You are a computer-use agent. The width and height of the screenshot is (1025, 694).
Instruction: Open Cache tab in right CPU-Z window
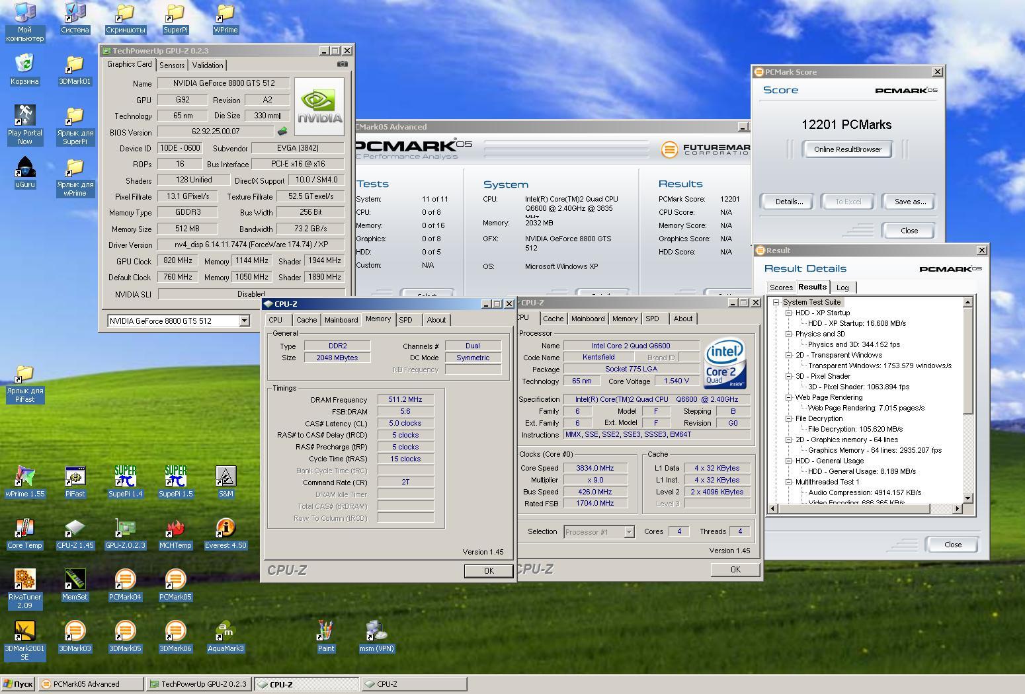[x=553, y=319]
